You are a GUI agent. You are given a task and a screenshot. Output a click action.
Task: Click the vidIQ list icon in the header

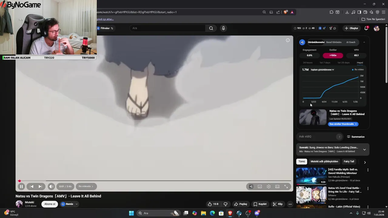[x=324, y=28]
